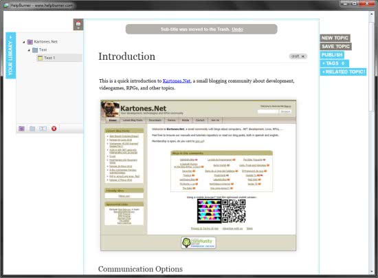Collapse the Kartones.Net tree node arrow
The image size is (378, 278).
point(23,42)
